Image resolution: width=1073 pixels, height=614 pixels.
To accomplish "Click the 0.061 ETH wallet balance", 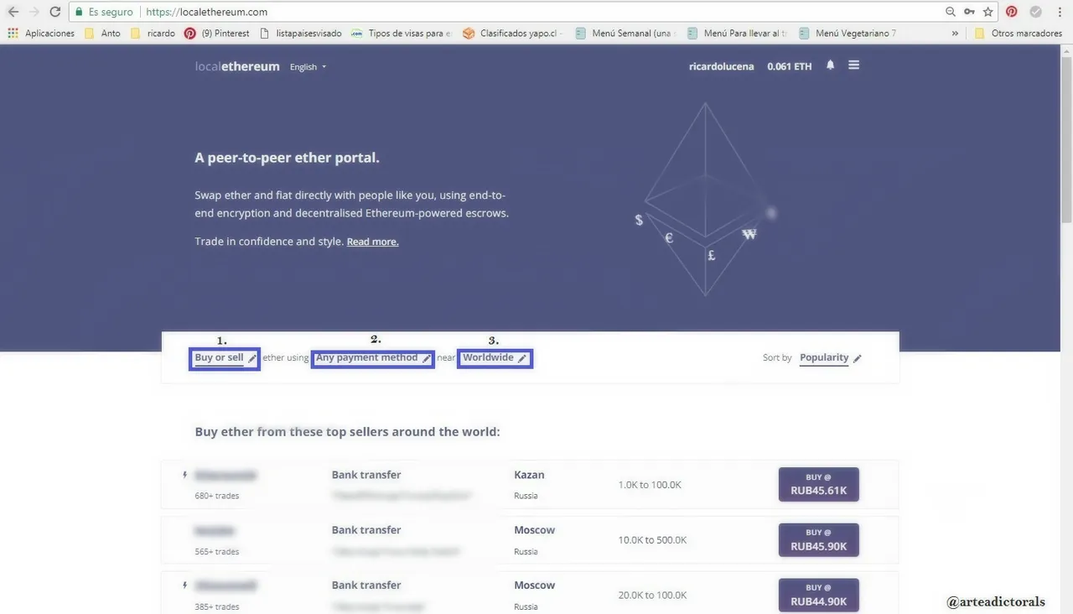I will 790,66.
